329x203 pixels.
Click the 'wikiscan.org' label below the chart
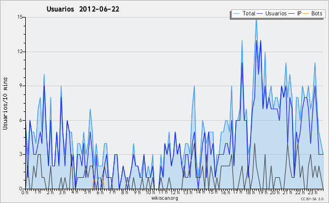(164, 198)
